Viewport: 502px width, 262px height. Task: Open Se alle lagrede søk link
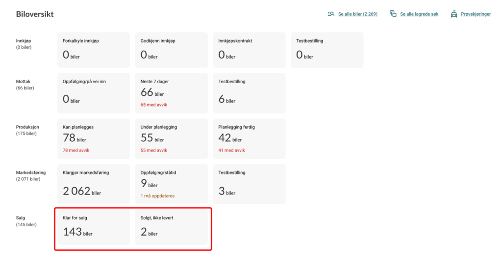[x=419, y=14]
